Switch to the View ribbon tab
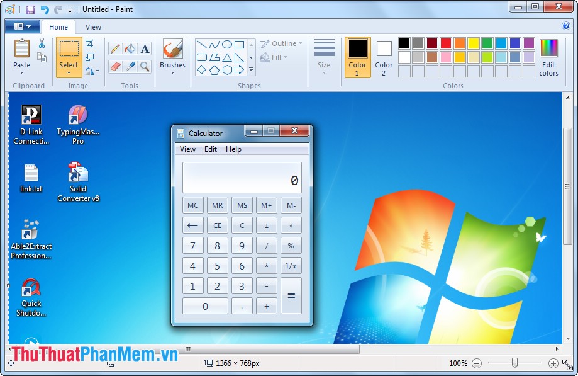 coord(93,27)
